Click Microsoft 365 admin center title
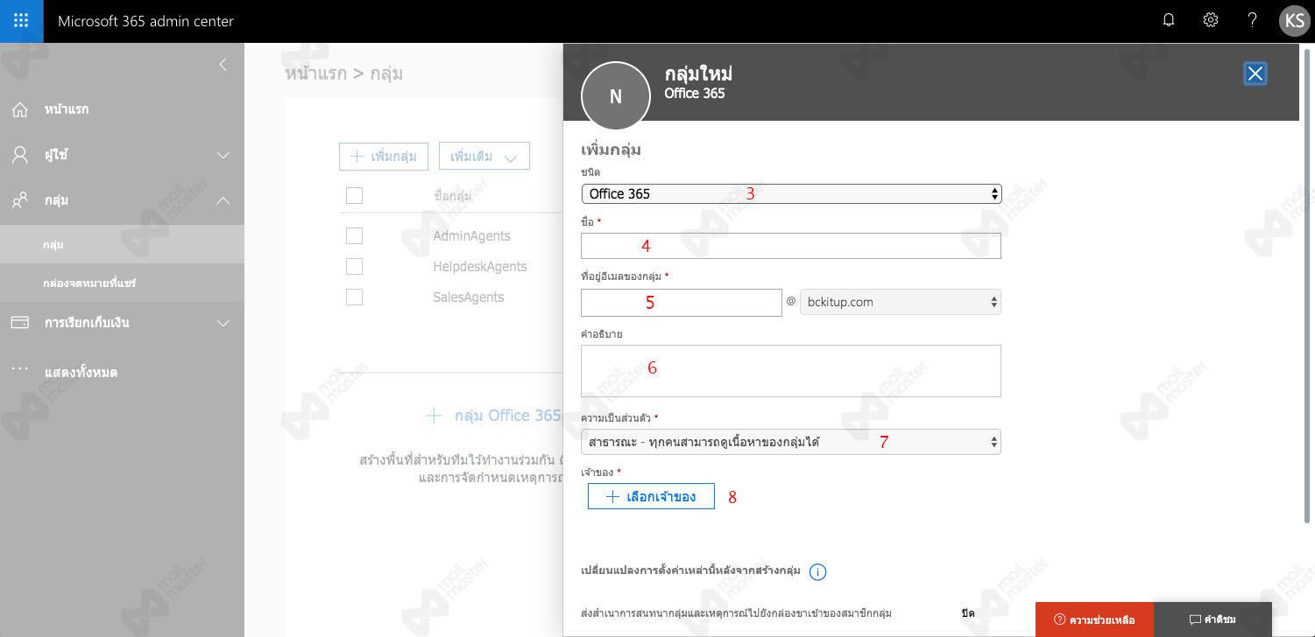Viewport: 1315px width, 637px height. click(x=145, y=21)
